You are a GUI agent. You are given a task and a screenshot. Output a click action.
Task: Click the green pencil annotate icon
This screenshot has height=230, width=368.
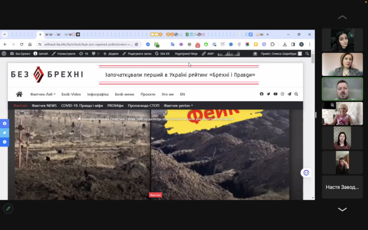(8, 208)
